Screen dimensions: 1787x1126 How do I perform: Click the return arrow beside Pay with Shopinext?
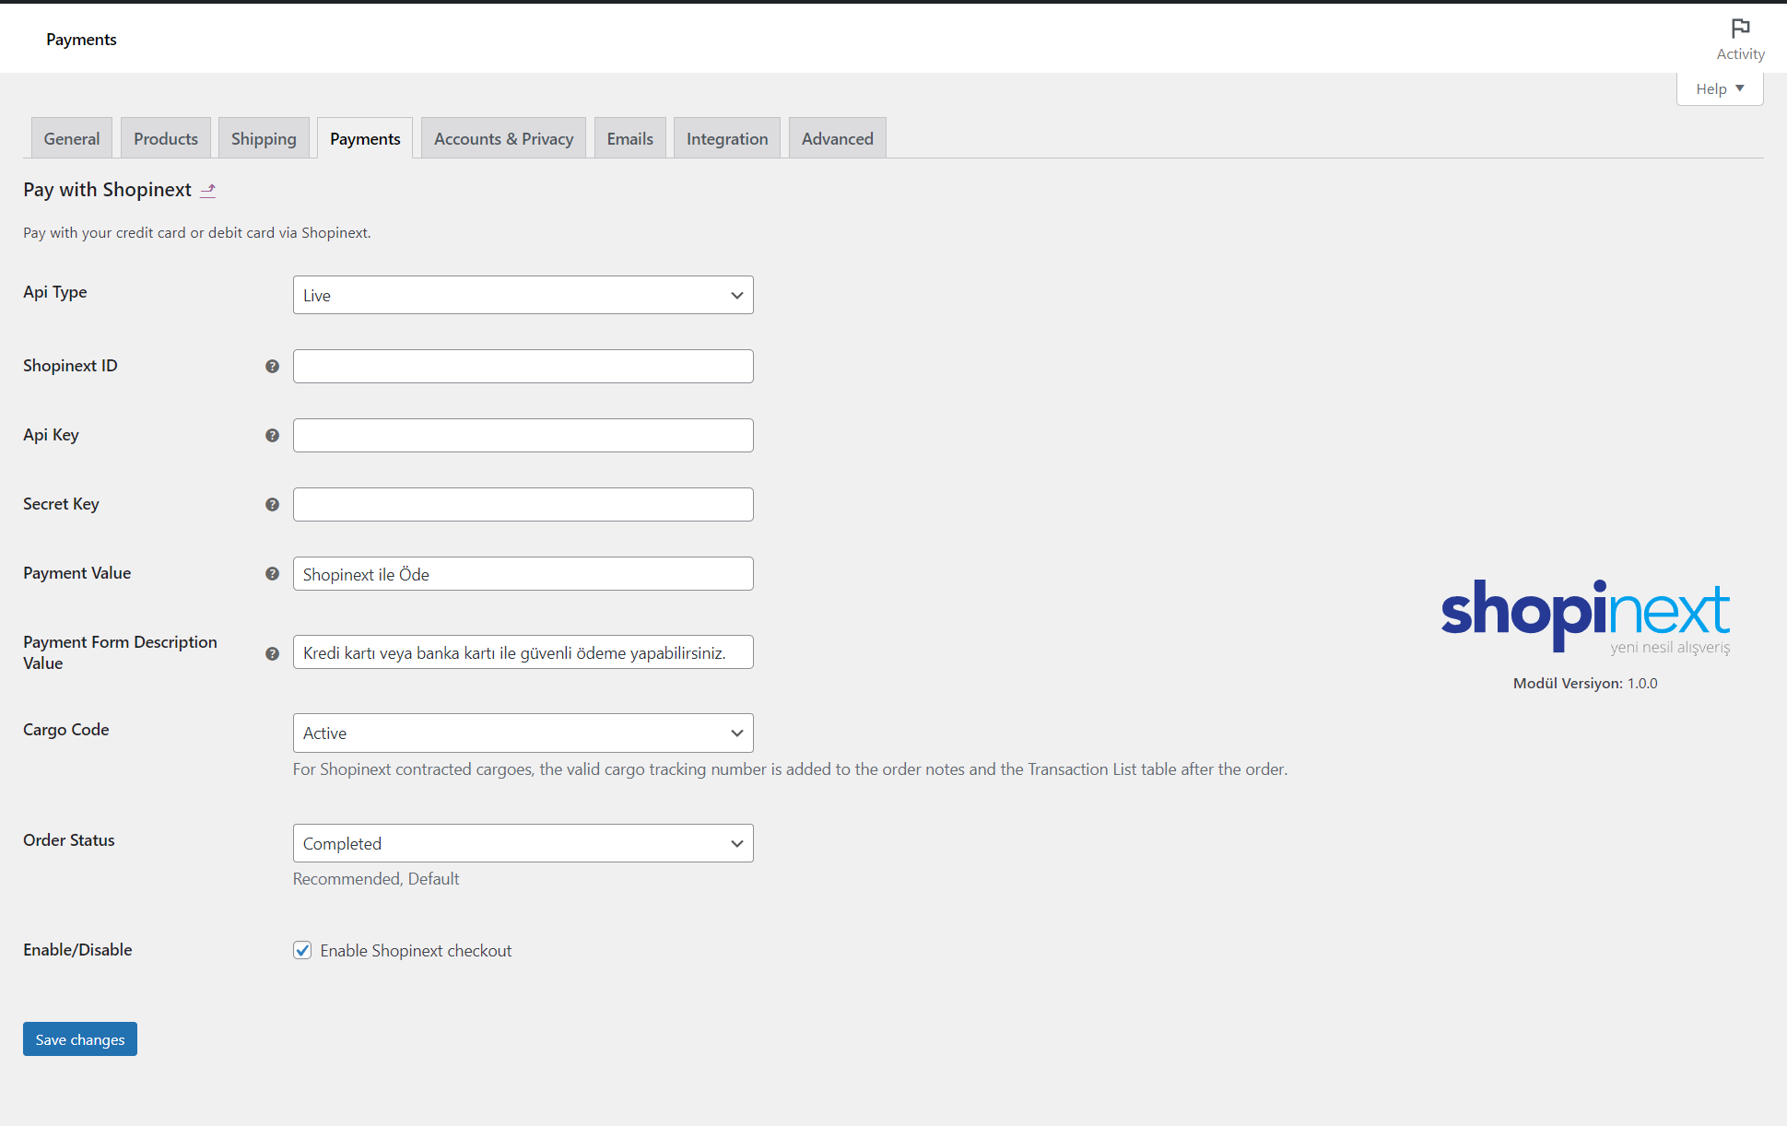click(x=208, y=190)
